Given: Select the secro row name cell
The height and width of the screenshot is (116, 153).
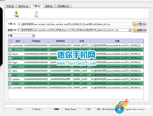Looking at the screenshot, I should click(18, 67).
